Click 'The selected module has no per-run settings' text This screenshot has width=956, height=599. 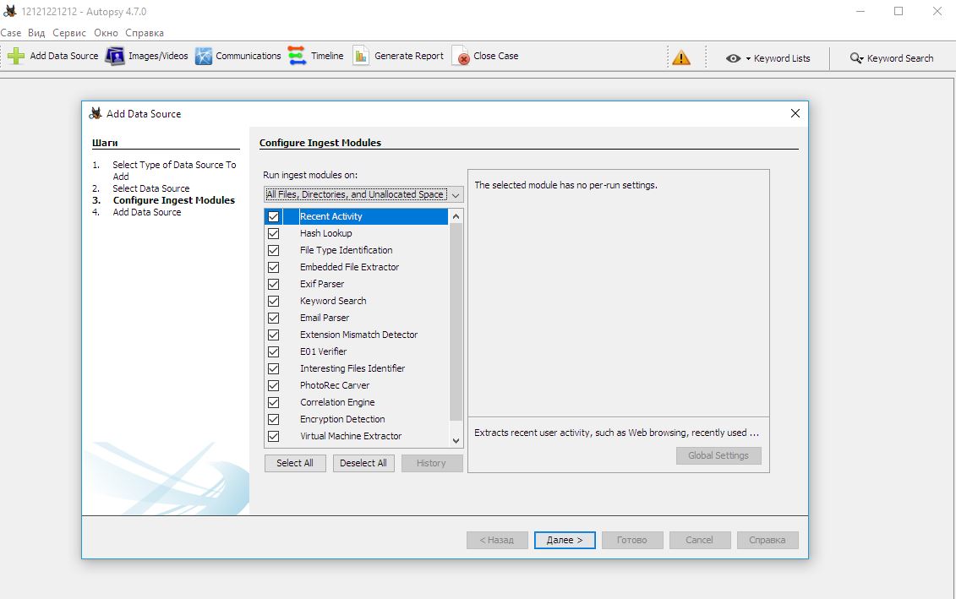click(x=565, y=185)
